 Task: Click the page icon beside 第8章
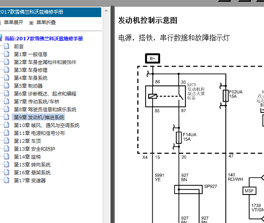(x=7, y=109)
